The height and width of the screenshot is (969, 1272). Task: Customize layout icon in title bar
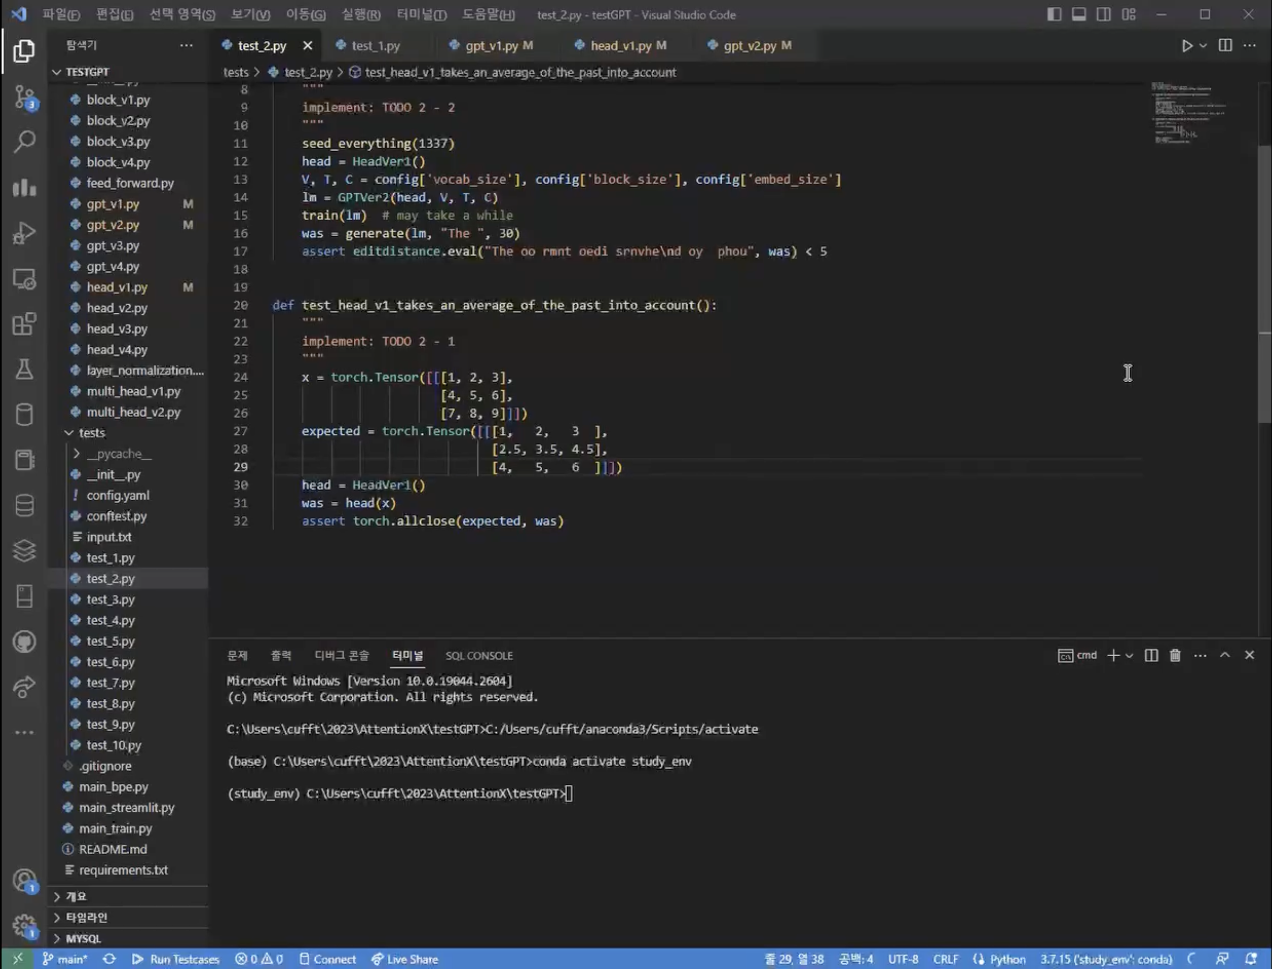click(1128, 15)
